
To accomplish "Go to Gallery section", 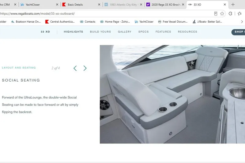I will tap(125, 32).
